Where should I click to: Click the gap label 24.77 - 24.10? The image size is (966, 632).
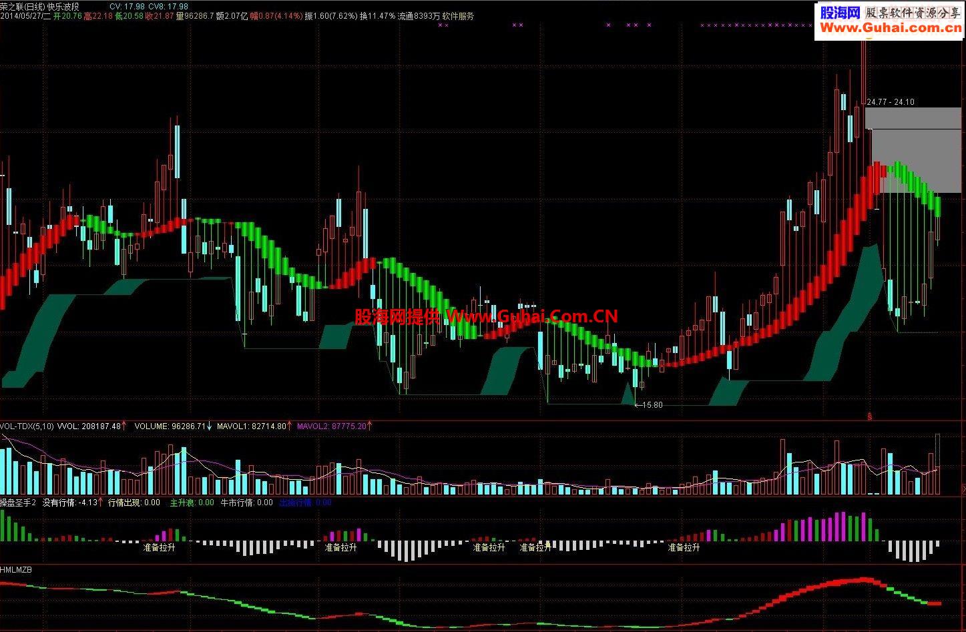pyautogui.click(x=891, y=102)
